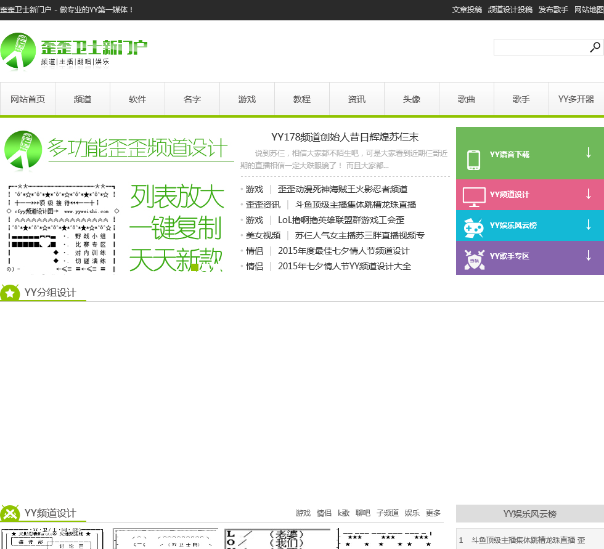604x549 pixels.
Task: Open the star-pattern channel design thumbnail
Action: coord(389,539)
